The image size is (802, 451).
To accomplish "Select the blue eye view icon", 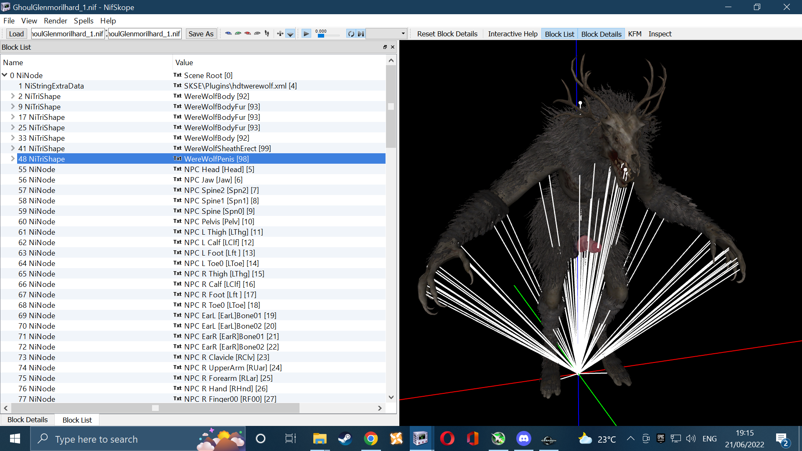I will [228, 33].
